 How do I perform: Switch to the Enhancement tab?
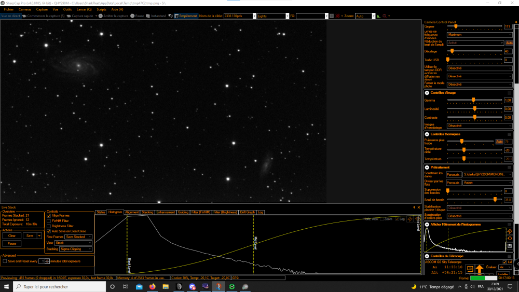(166, 212)
